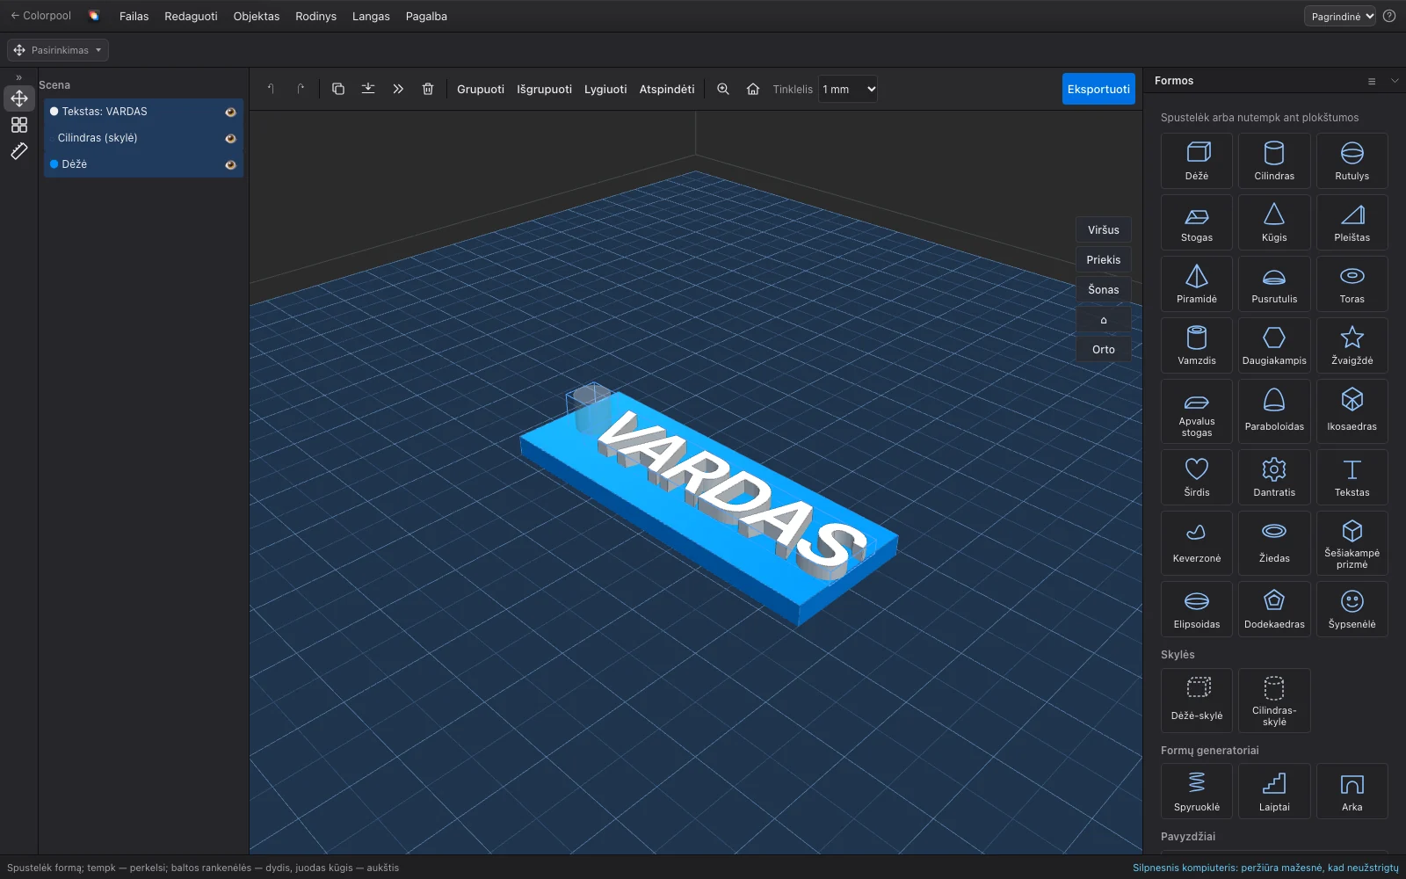Screen dimensions: 1406x879
Task: Insert a Širdis heart shape
Action: (1197, 477)
